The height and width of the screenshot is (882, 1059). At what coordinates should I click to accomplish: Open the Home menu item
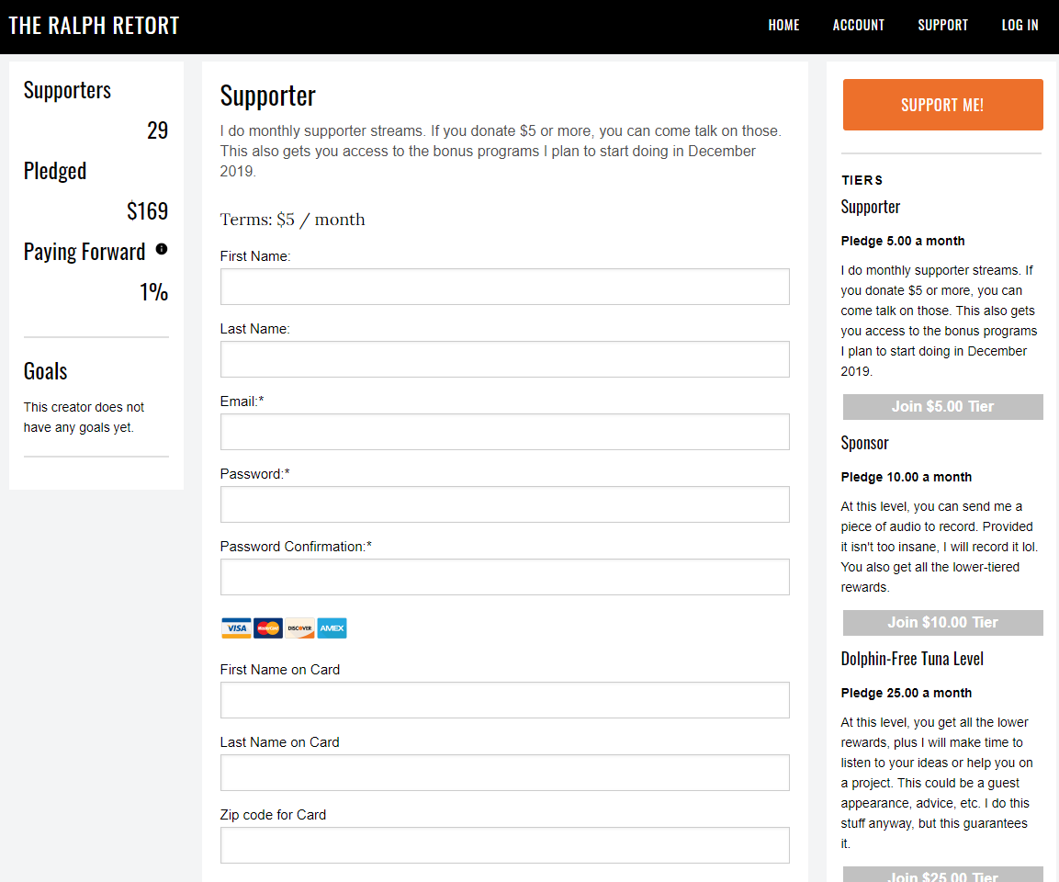(783, 25)
